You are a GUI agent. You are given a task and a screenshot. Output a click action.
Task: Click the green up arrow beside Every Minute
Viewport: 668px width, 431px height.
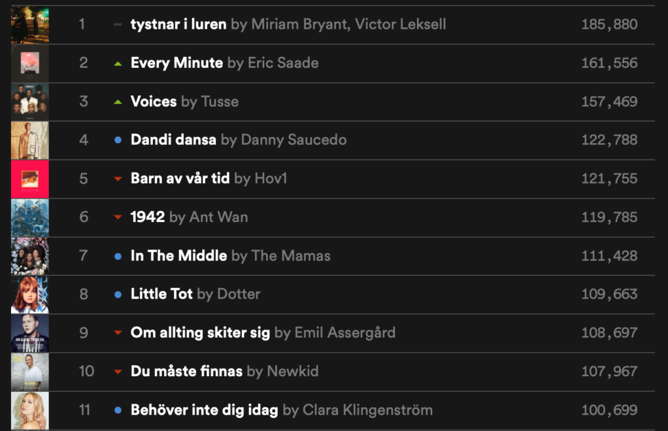pyautogui.click(x=118, y=63)
